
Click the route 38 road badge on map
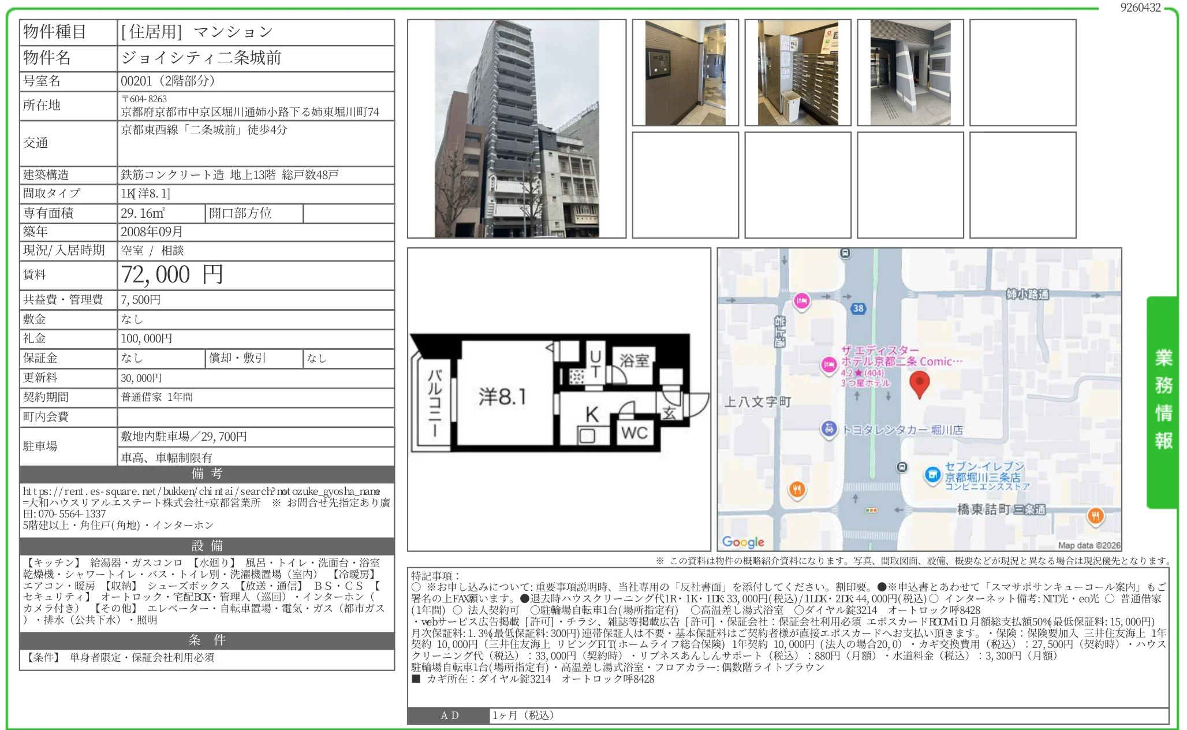pos(858,308)
